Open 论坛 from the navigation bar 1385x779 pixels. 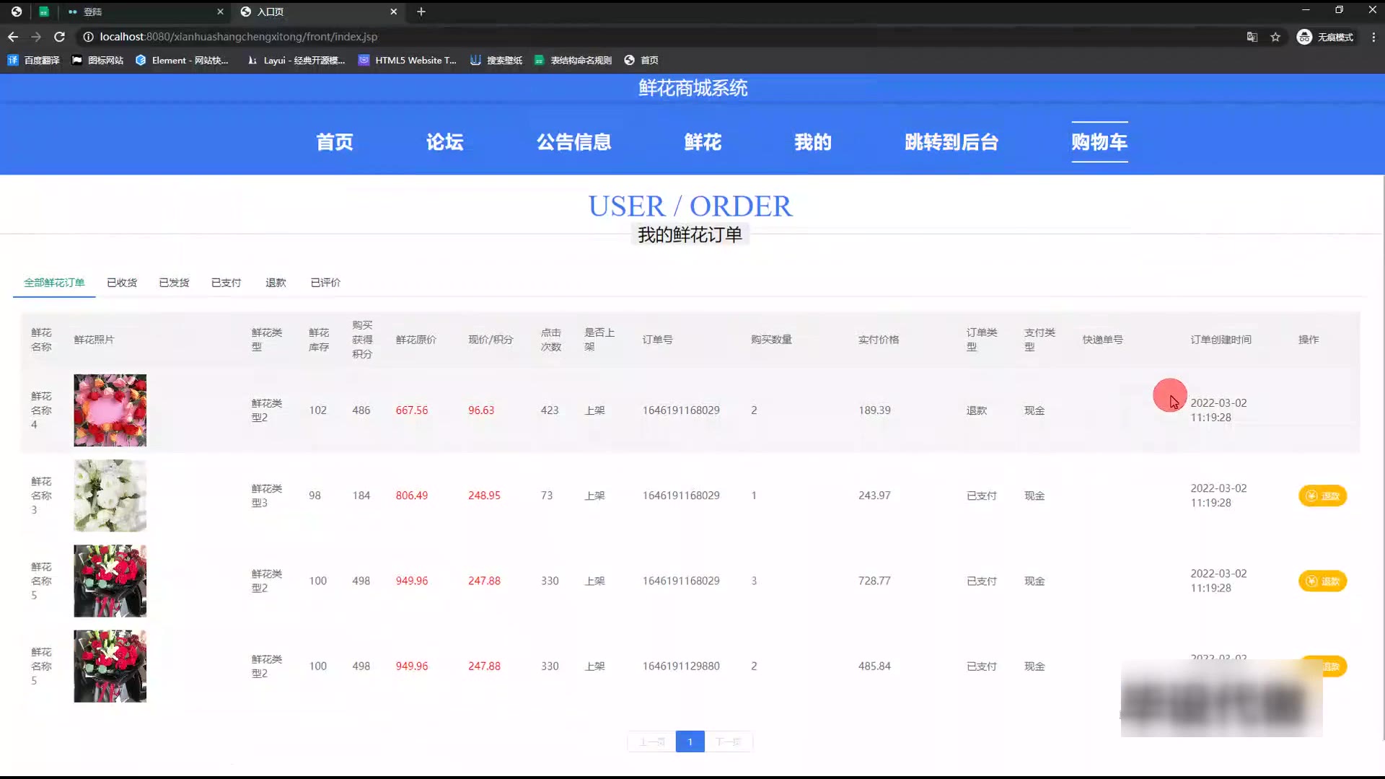click(x=444, y=142)
